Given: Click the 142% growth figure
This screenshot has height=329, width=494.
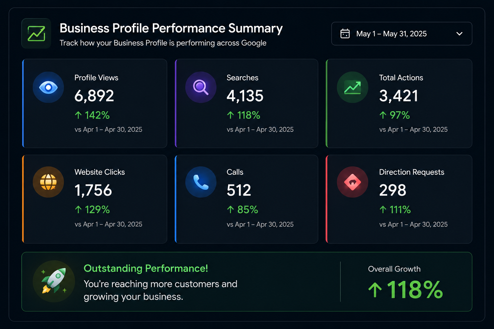Looking at the screenshot, I should [97, 115].
